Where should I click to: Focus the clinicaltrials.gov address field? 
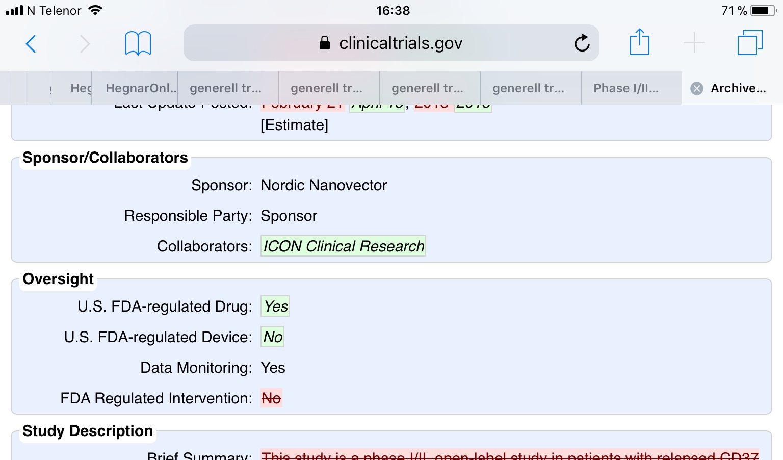click(391, 43)
